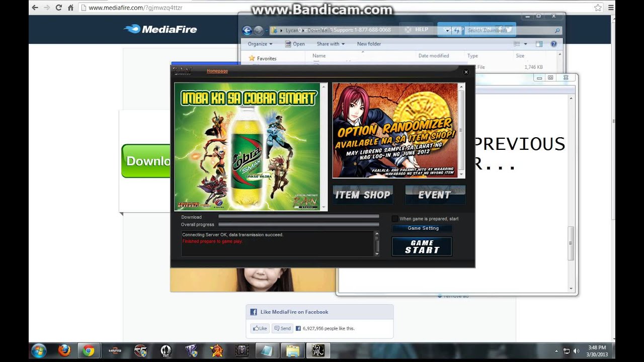The width and height of the screenshot is (644, 362).
Task: Click New folder in Explorer toolbar
Action: [x=369, y=44]
